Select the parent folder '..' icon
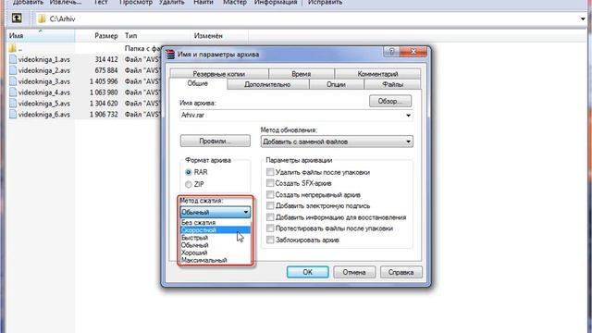The width and height of the screenshot is (592, 333). (12, 48)
